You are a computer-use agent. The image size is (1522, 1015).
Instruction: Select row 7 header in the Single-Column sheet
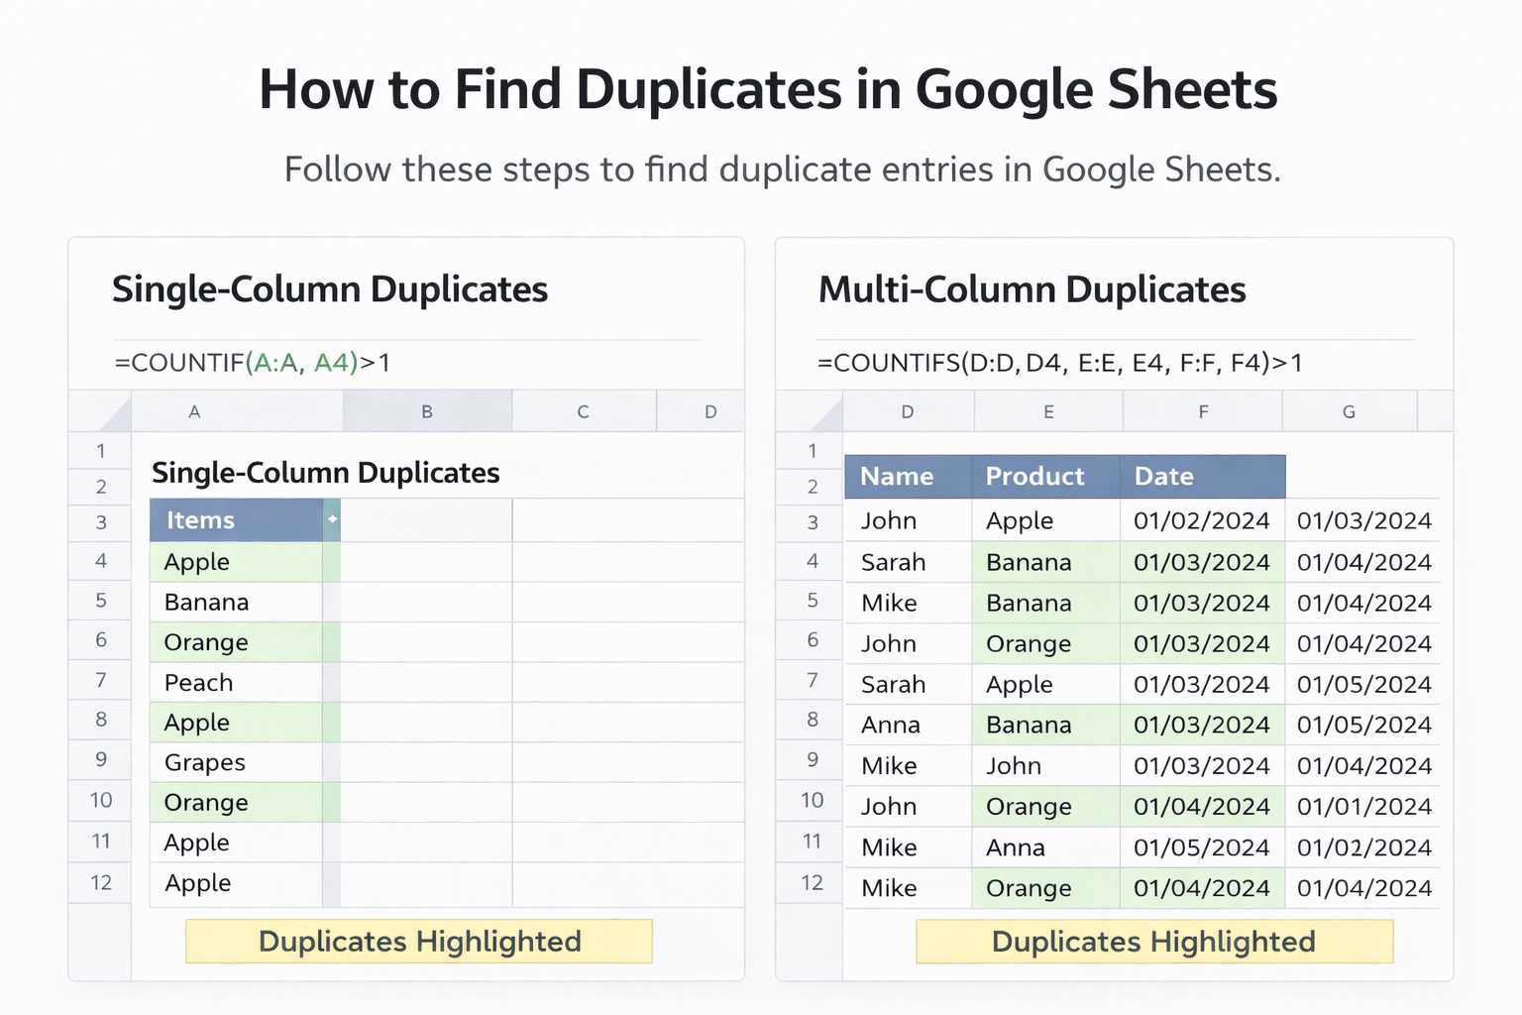[x=100, y=681]
